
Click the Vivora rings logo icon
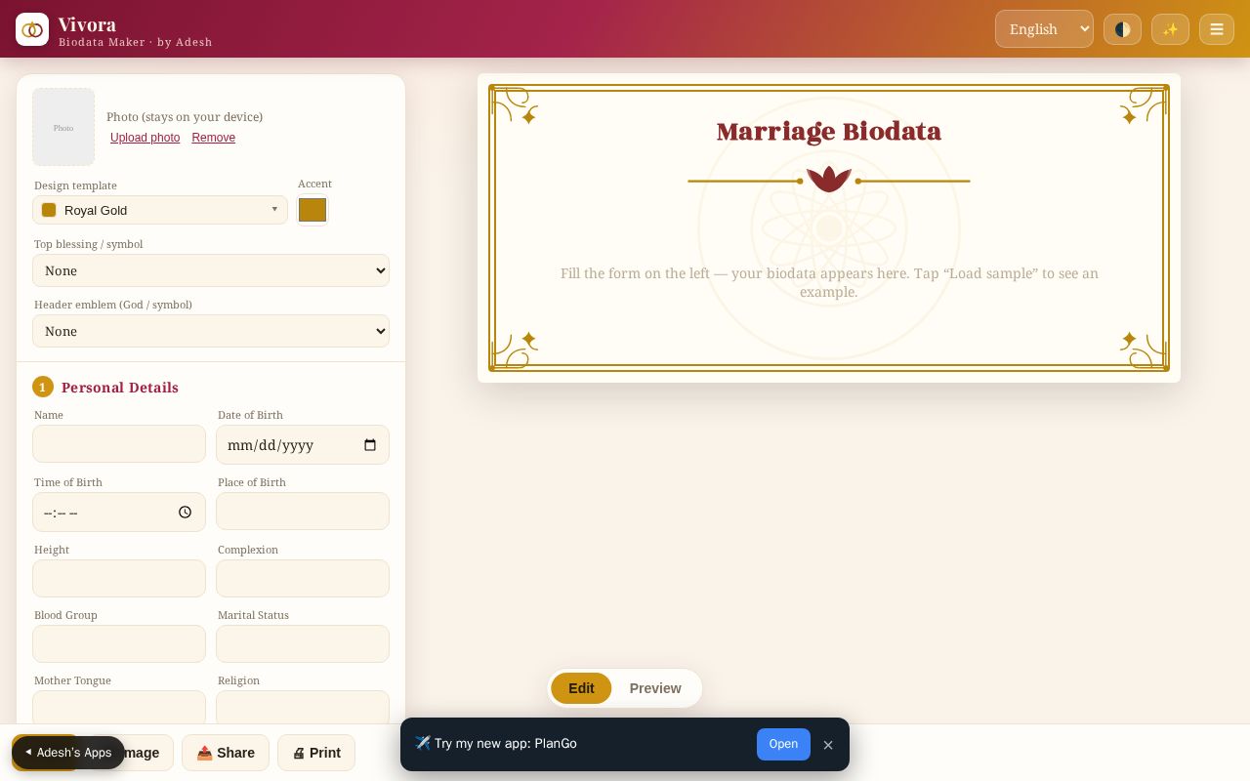(x=32, y=29)
